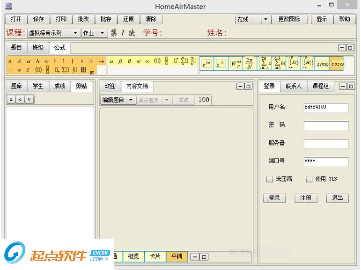
Task: Select the right arrow symbol
Action: pyautogui.click(x=101, y=61)
